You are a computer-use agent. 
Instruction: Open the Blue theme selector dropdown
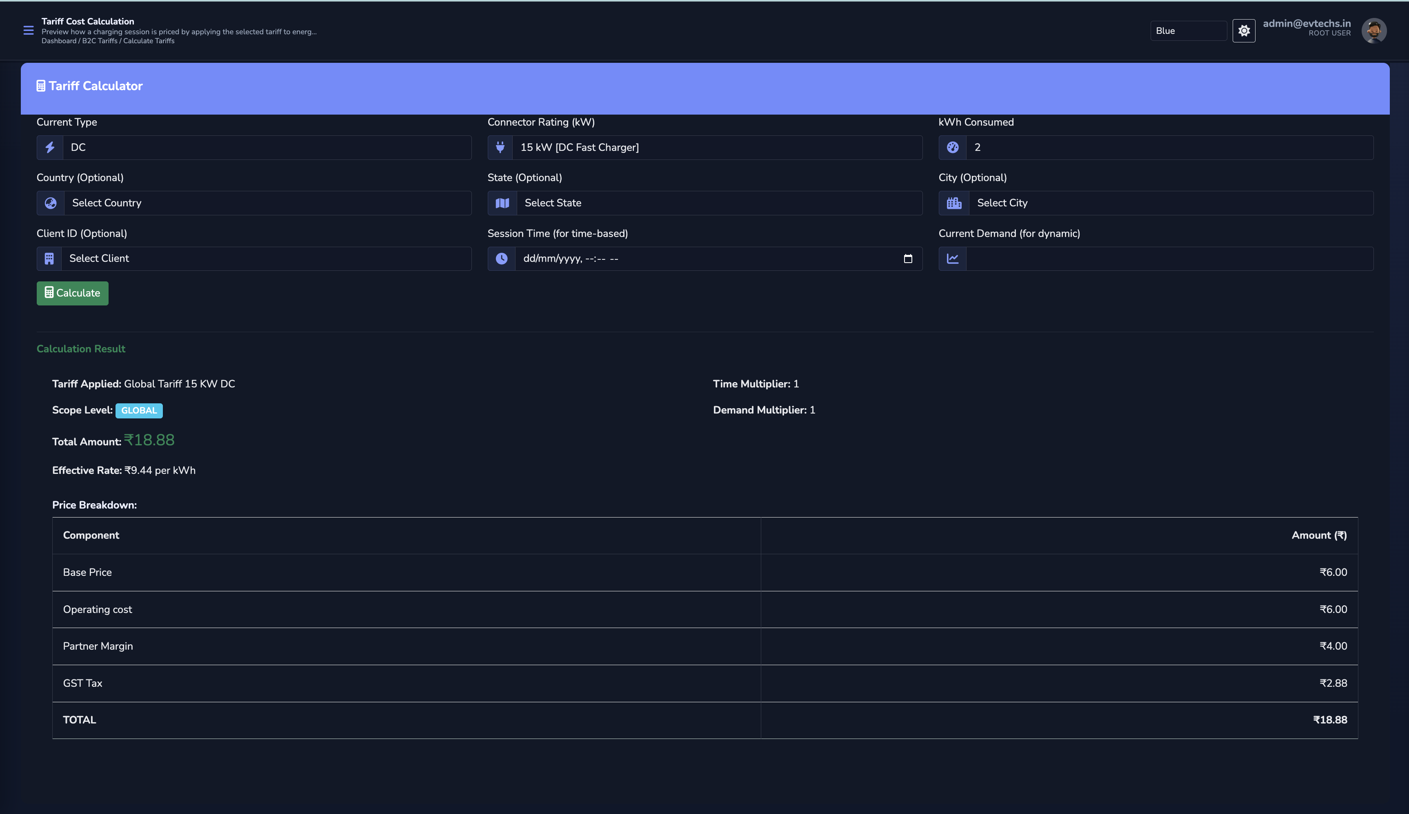tap(1189, 30)
